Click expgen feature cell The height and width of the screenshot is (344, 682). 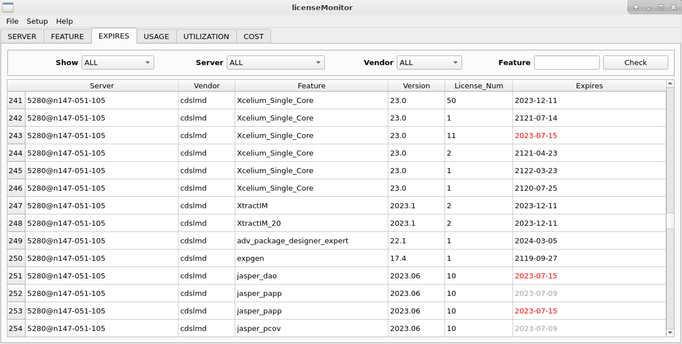[x=312, y=258]
